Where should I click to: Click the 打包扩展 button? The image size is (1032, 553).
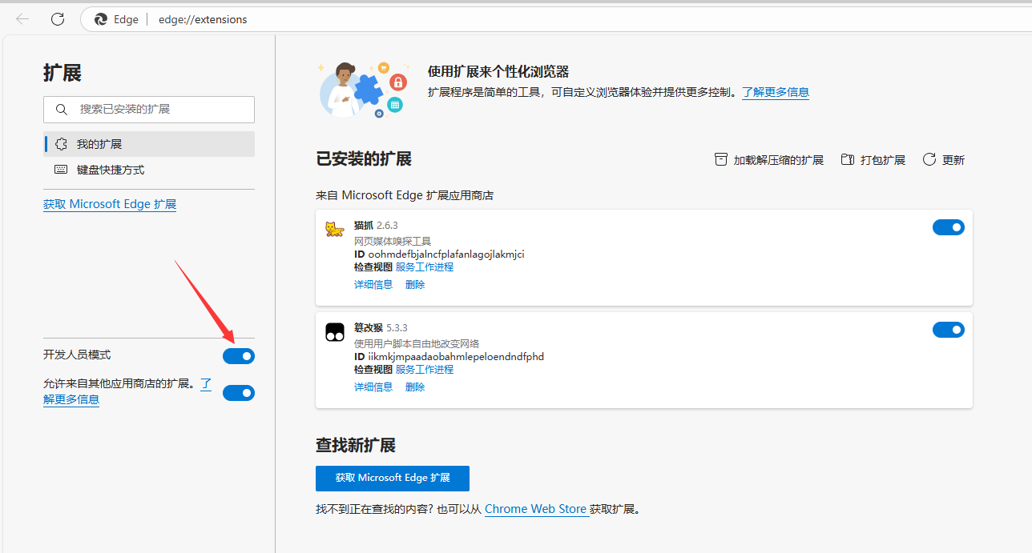click(873, 160)
